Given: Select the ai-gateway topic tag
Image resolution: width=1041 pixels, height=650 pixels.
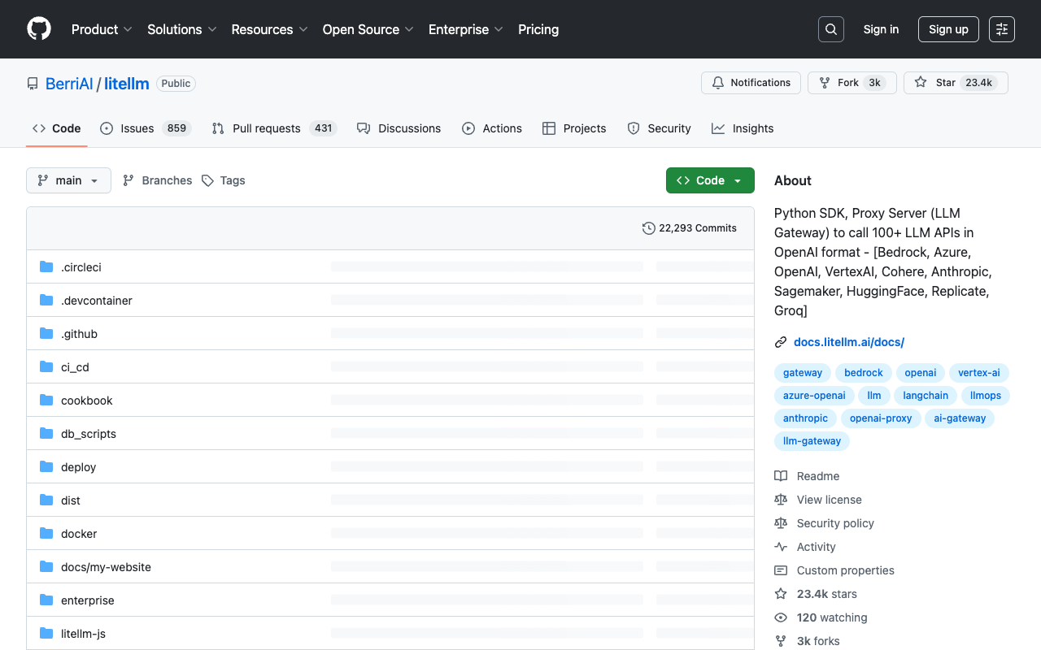Looking at the screenshot, I should (x=960, y=418).
